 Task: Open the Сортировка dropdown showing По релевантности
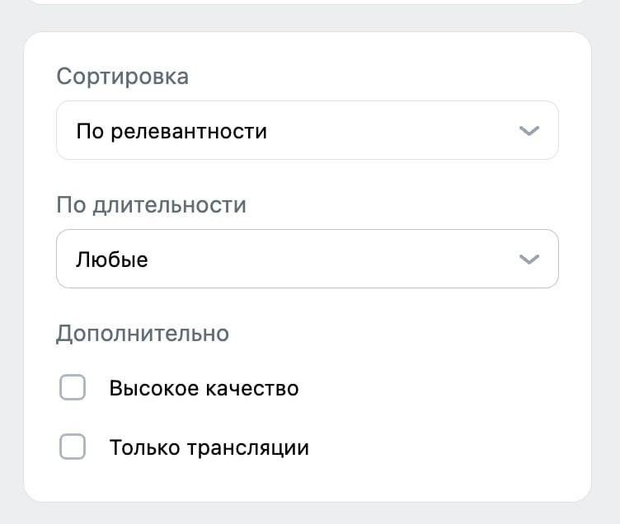tap(307, 130)
